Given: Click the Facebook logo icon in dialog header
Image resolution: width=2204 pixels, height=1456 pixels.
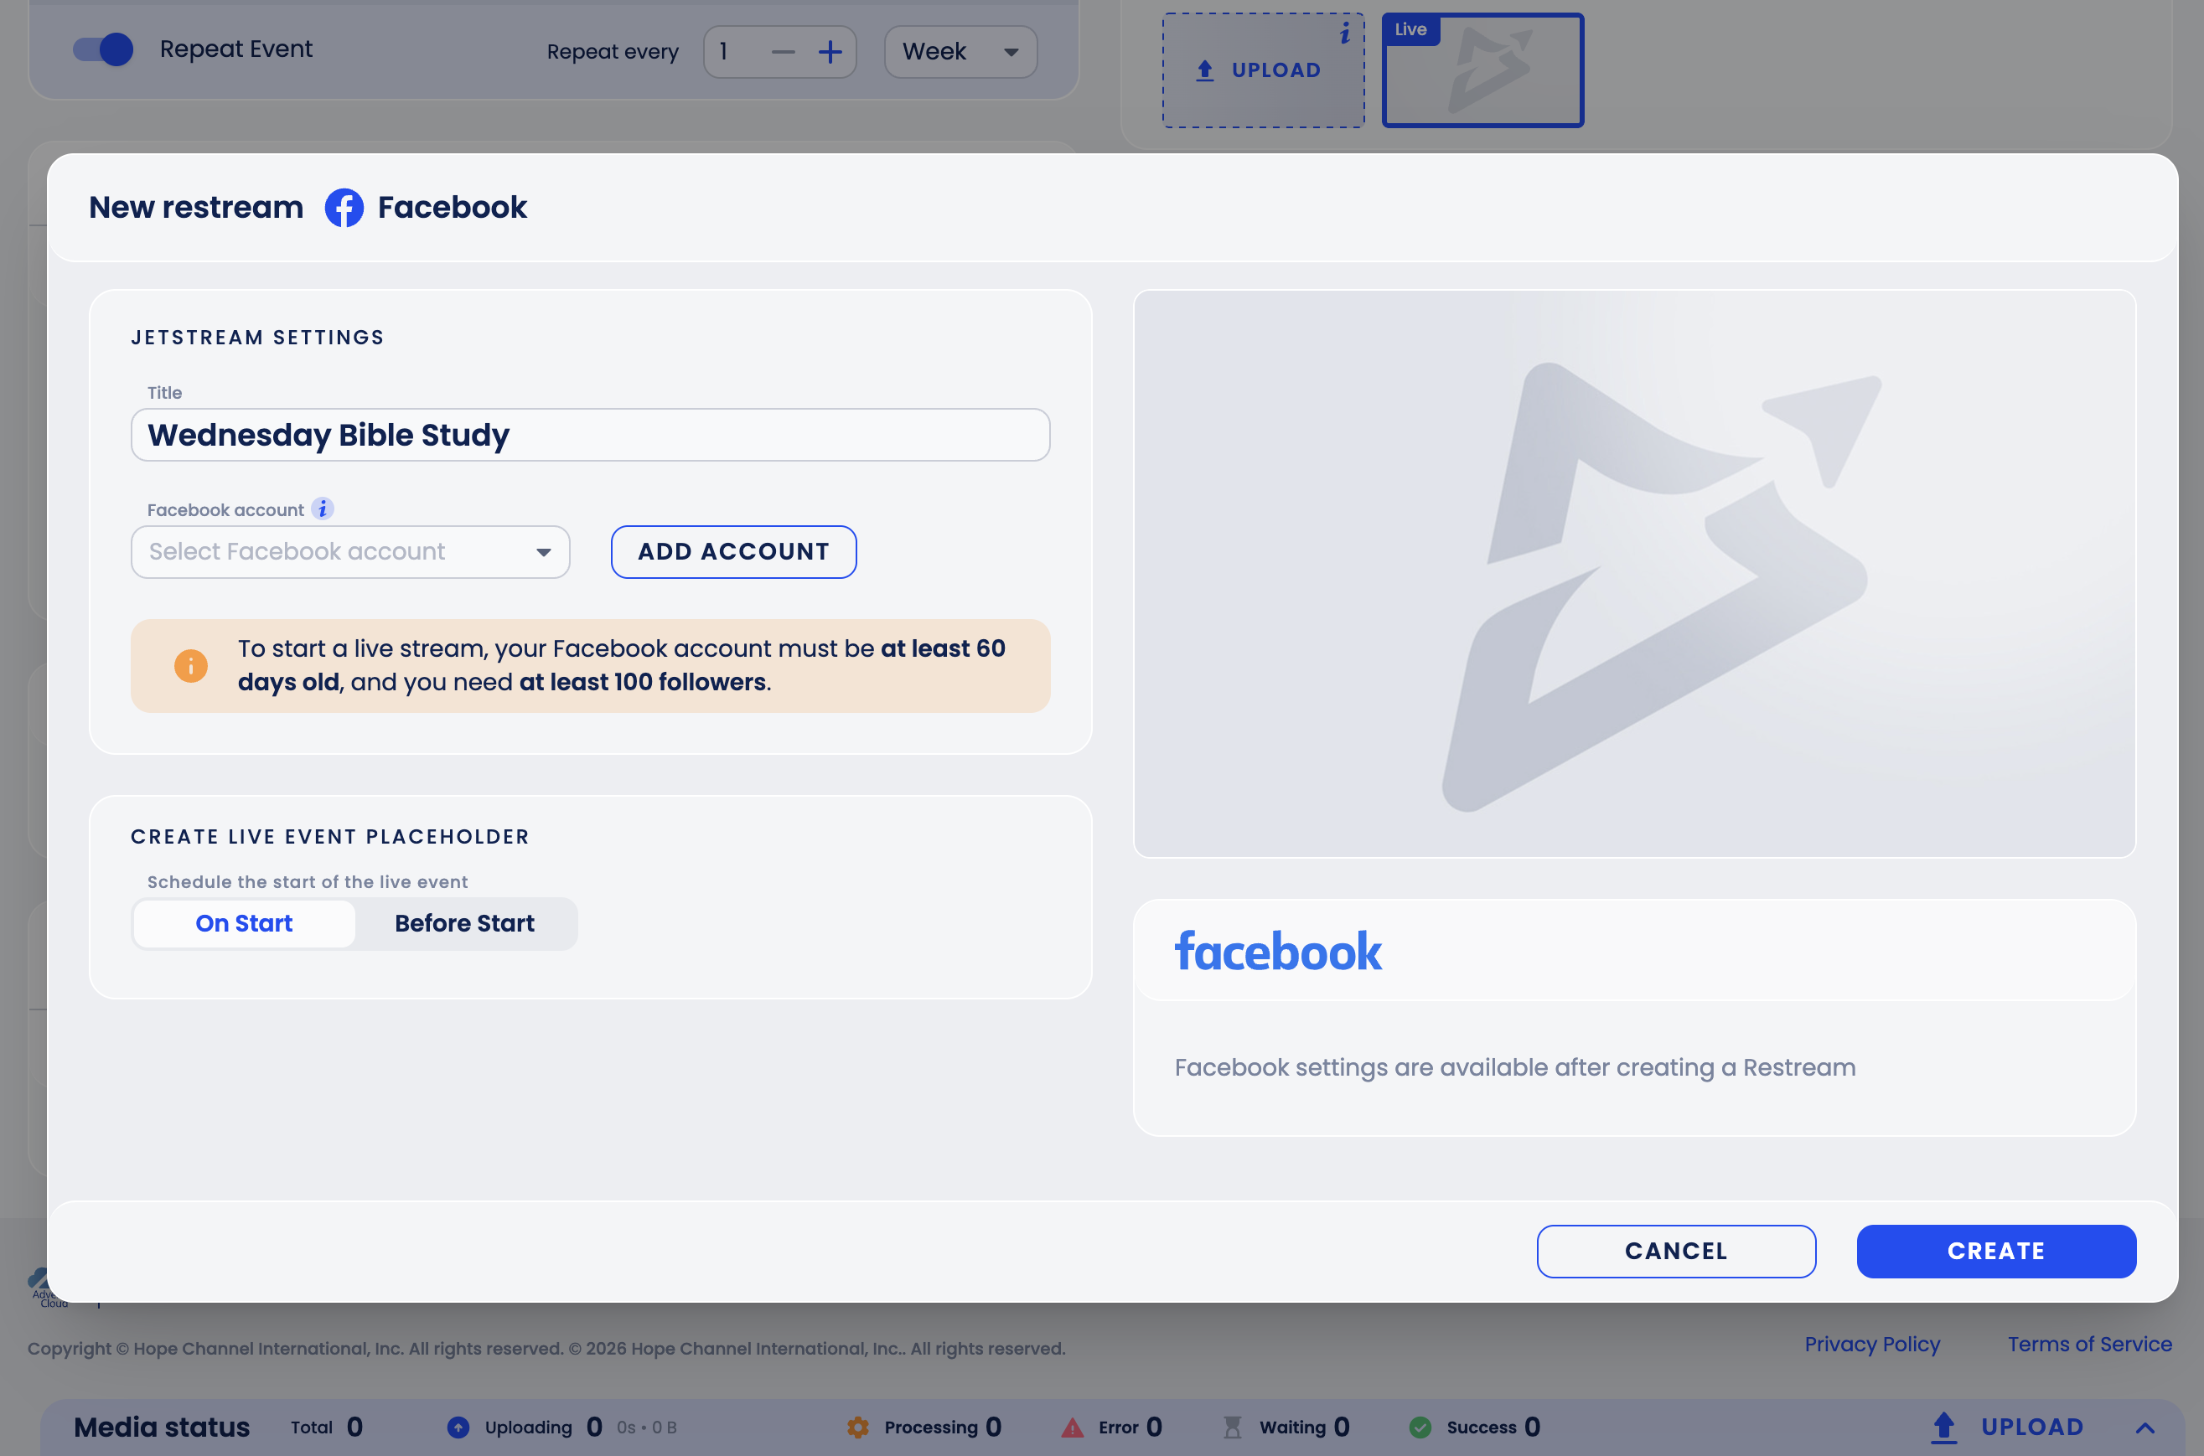Looking at the screenshot, I should [x=344, y=207].
